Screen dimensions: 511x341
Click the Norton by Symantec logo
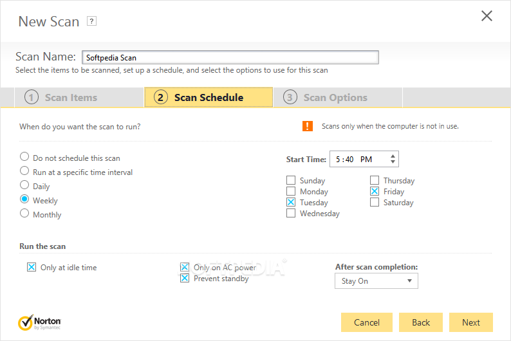pyautogui.click(x=39, y=322)
